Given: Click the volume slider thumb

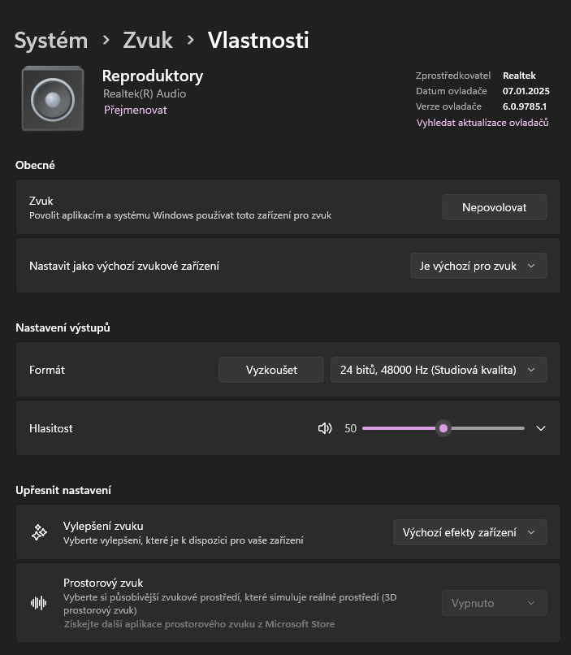Looking at the screenshot, I should tap(443, 428).
